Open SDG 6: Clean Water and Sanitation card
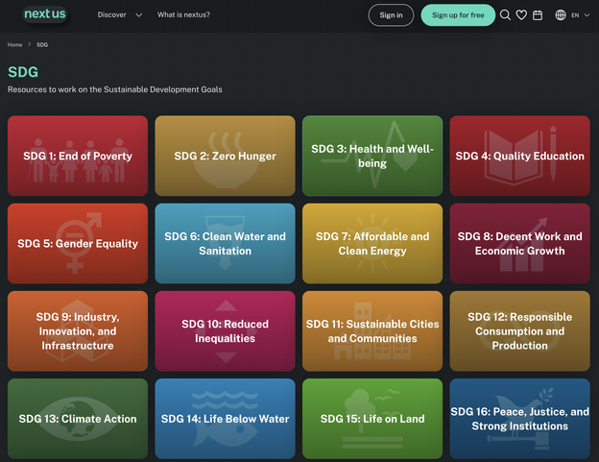Screen dimensions: 599x462 click(225, 243)
